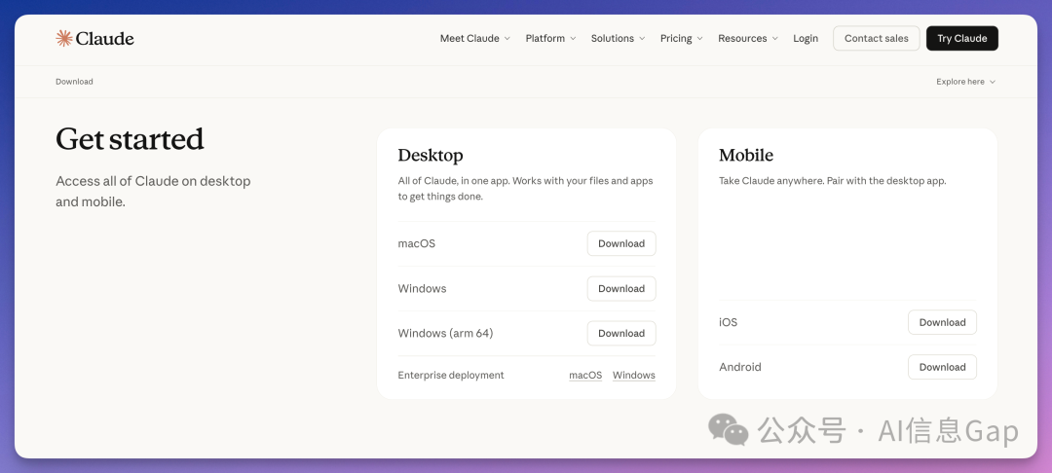Screen dimensions: 1052x473
Task: Click the Get started heading
Action: coord(130,139)
